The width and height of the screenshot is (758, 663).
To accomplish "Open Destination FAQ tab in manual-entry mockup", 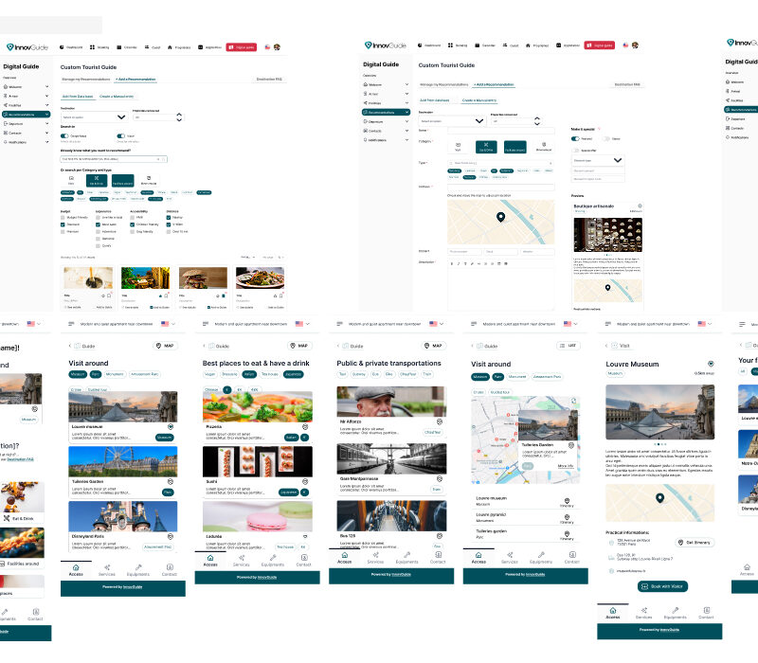I will tap(627, 84).
